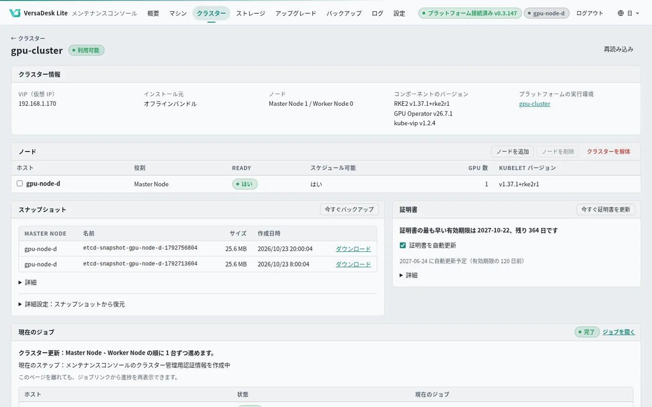This screenshot has height=407, width=652.
Task: Open the 日 language dropdown
Action: 628,13
